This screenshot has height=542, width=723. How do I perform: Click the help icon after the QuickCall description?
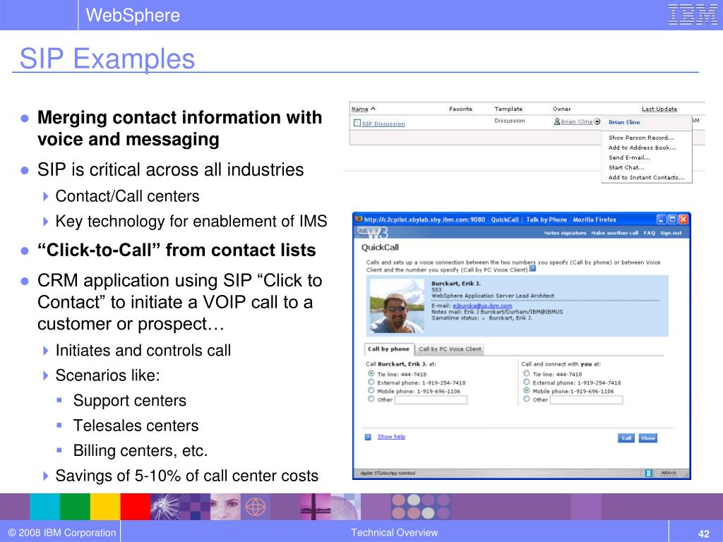point(532,269)
